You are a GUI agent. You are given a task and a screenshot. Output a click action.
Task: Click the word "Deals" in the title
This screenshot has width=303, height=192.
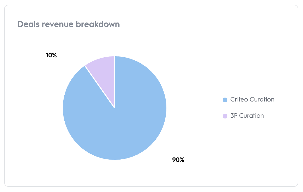tap(27, 24)
